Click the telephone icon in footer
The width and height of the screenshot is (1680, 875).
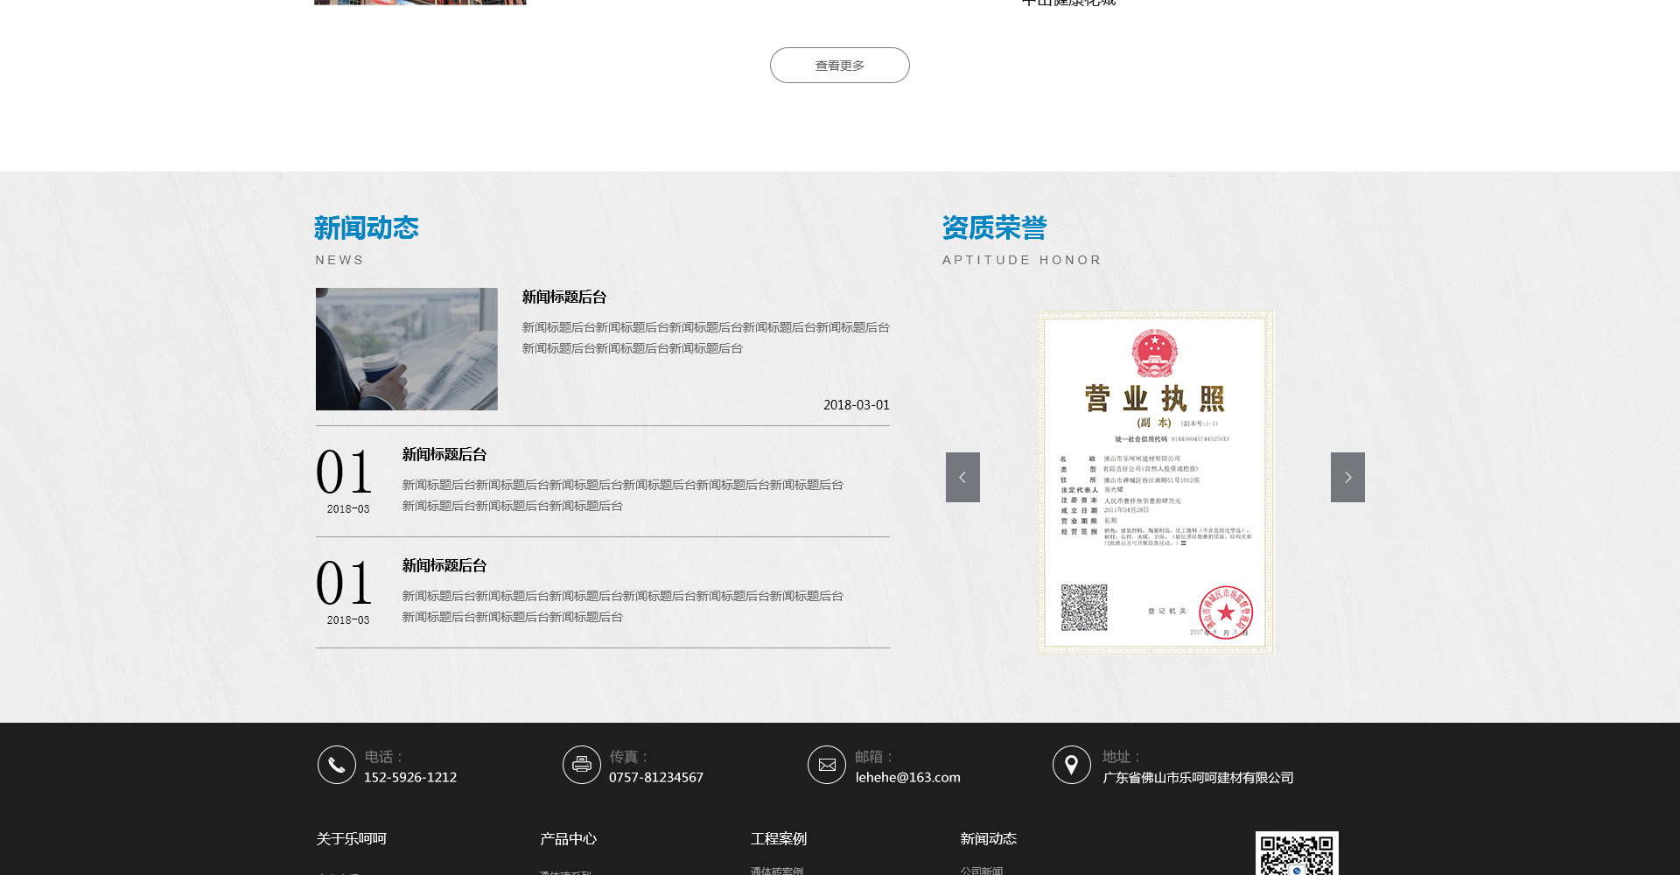click(x=336, y=765)
